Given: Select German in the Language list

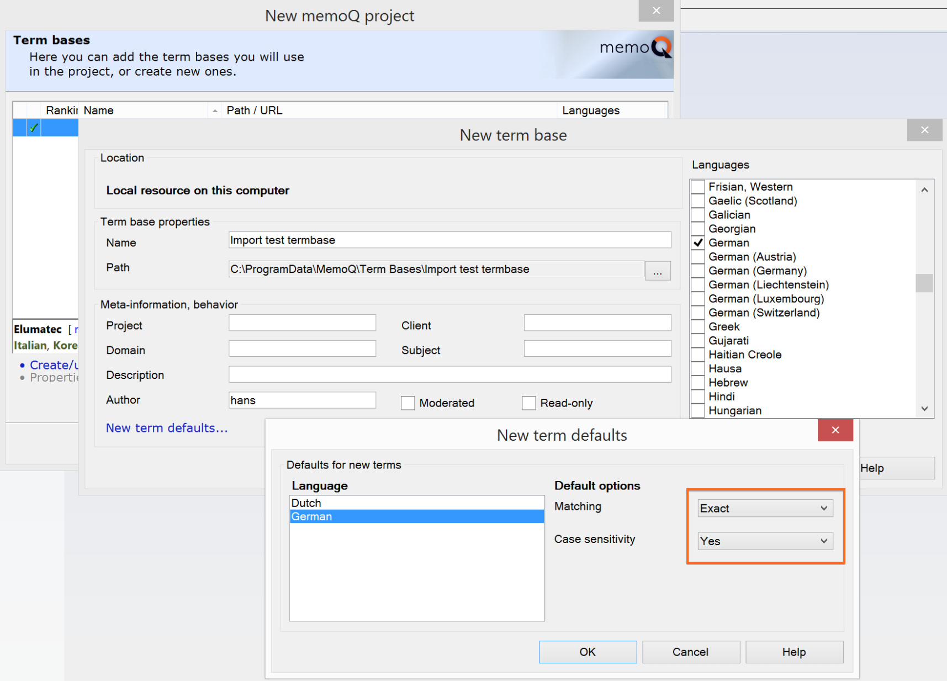Looking at the screenshot, I should point(312,517).
